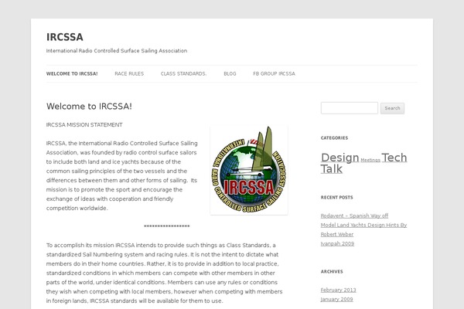Visit the FB Group IRCSSA link
This screenshot has height=309, width=464.
click(274, 73)
